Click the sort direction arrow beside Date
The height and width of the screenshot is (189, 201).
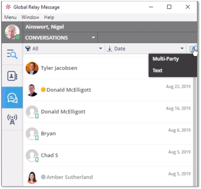(x=110, y=49)
